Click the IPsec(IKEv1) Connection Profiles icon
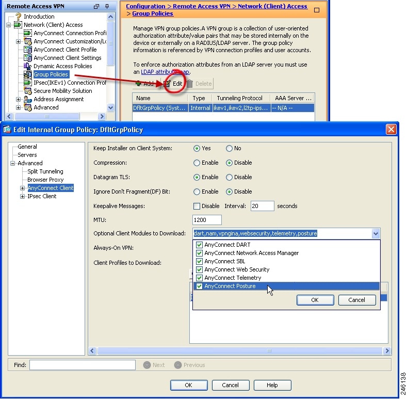 (28, 83)
